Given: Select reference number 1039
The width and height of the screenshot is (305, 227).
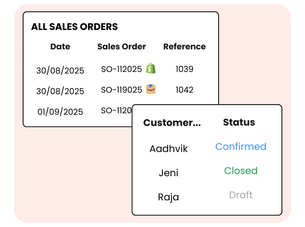Looking at the screenshot, I should point(184,69).
